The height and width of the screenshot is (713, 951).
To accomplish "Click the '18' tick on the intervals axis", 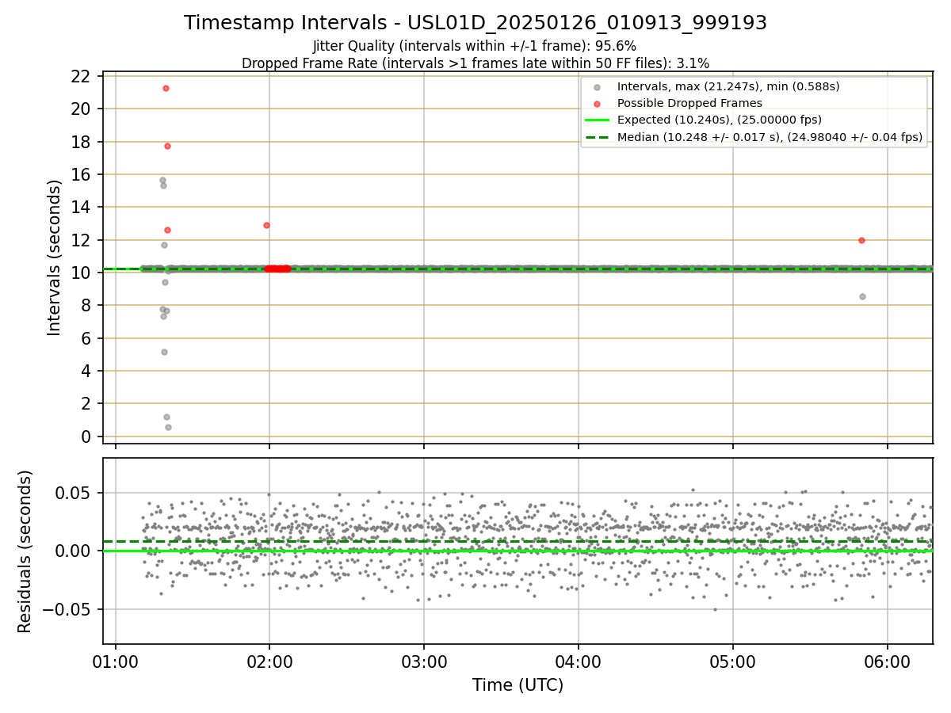I will (x=80, y=142).
